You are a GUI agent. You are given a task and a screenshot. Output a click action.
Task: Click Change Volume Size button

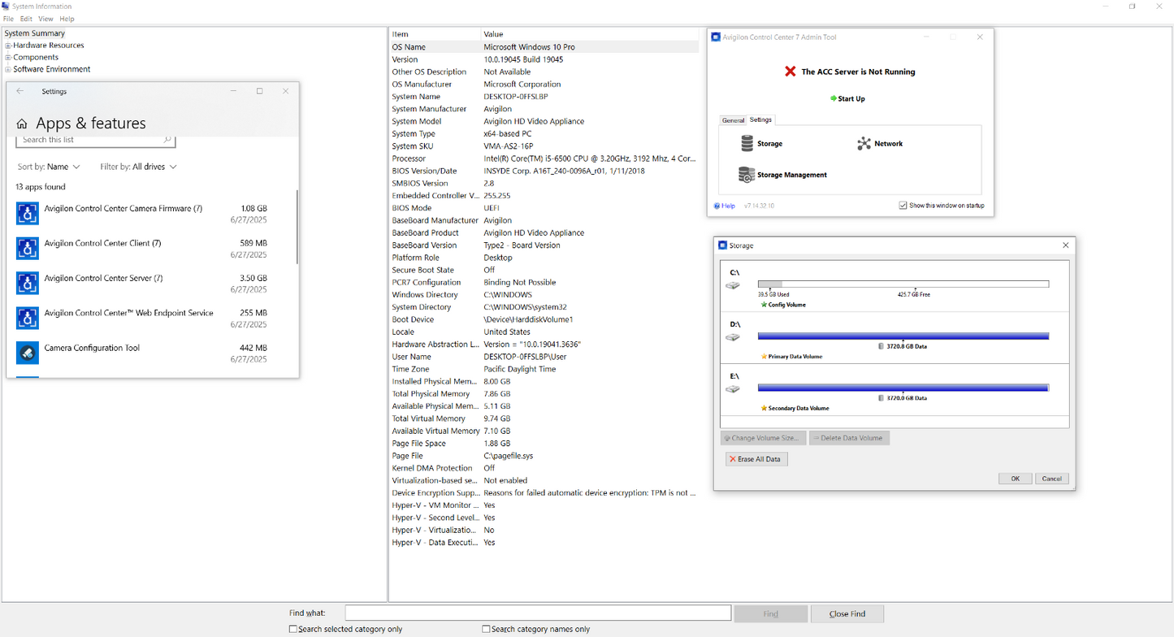click(763, 438)
